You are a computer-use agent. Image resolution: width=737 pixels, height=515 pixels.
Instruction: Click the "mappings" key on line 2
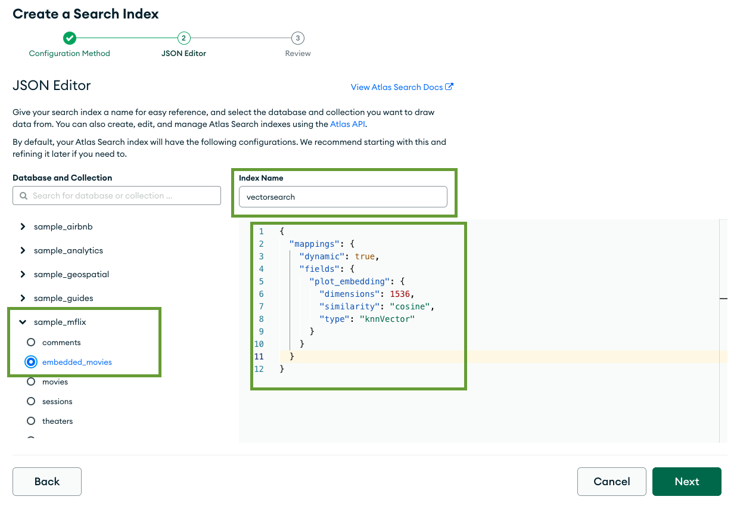314,244
